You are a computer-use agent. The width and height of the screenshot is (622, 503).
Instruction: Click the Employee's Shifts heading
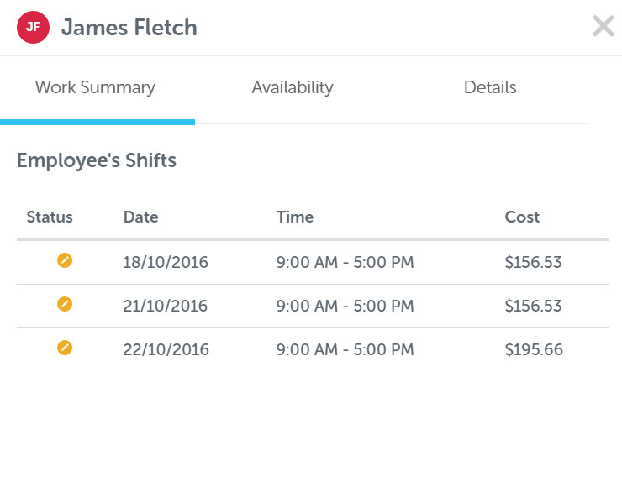tap(97, 160)
